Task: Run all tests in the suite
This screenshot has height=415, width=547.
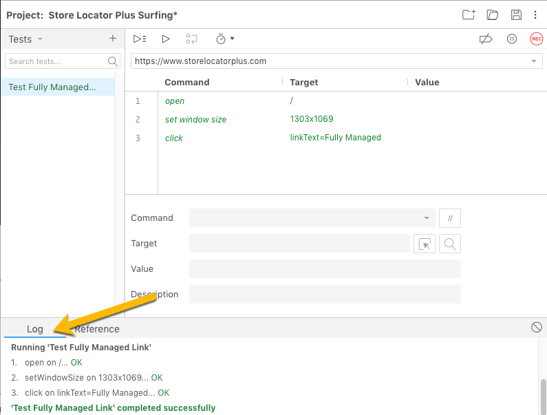Action: coord(140,39)
